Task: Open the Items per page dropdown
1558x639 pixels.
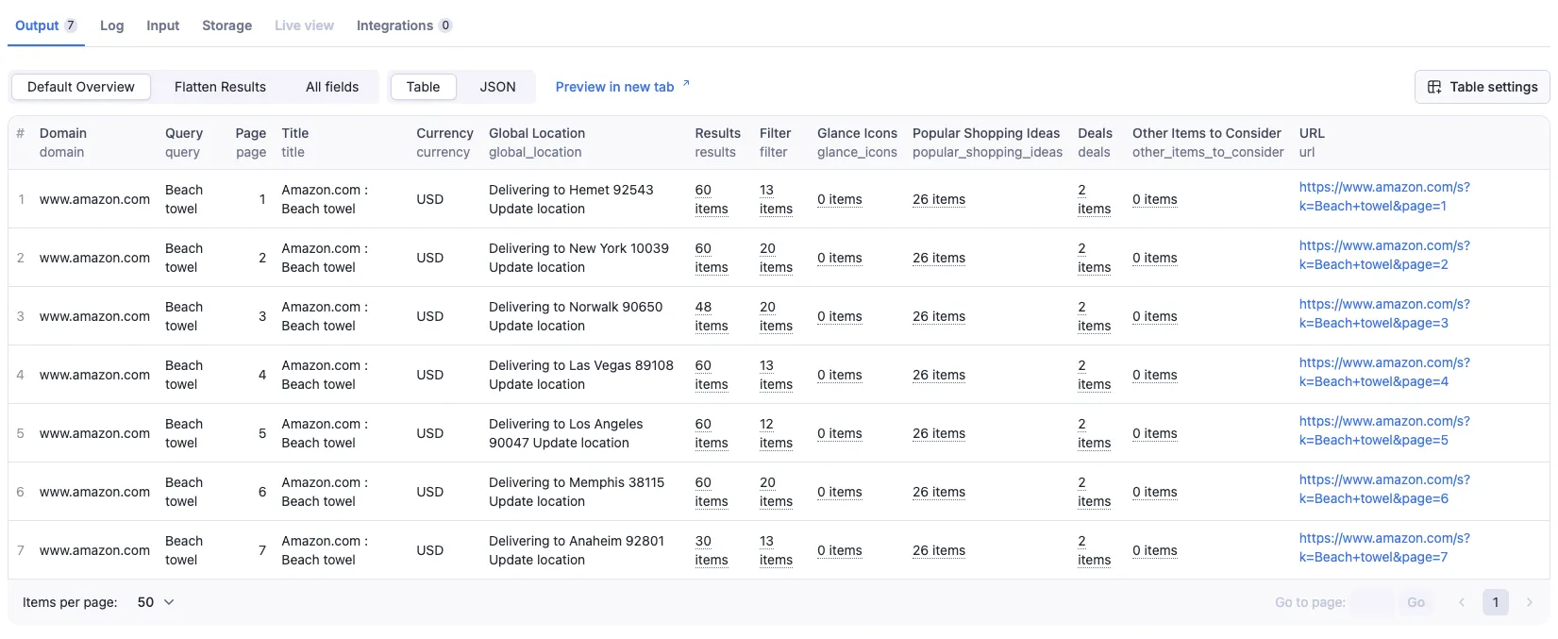Action: 156,602
